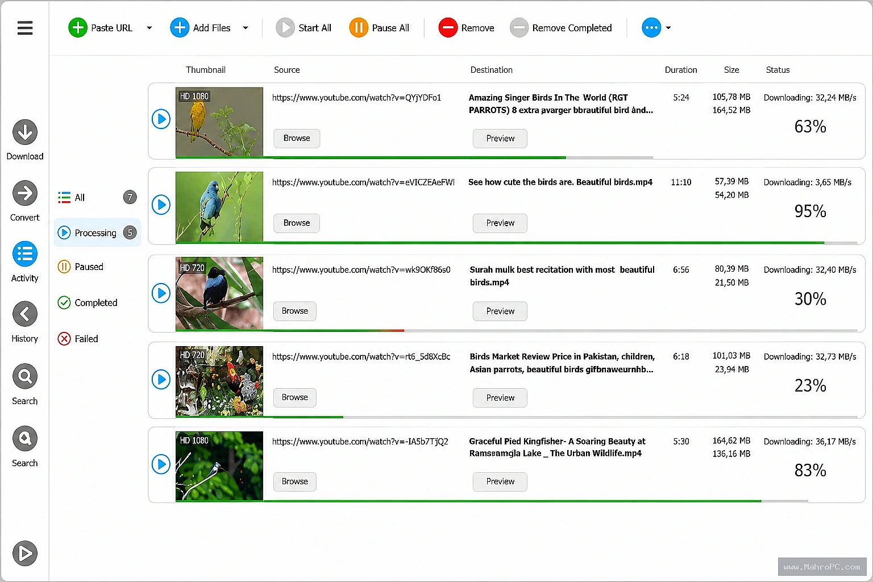The height and width of the screenshot is (582, 873).
Task: Click the 95% download progress bar
Action: [516, 243]
